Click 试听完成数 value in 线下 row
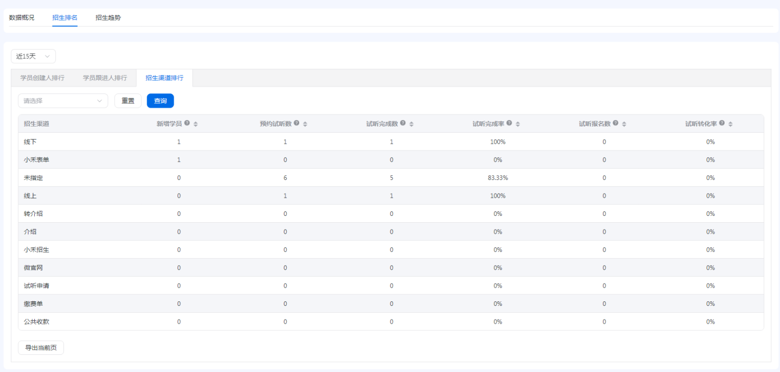Viewport: 780px width, 372px height. [392, 142]
